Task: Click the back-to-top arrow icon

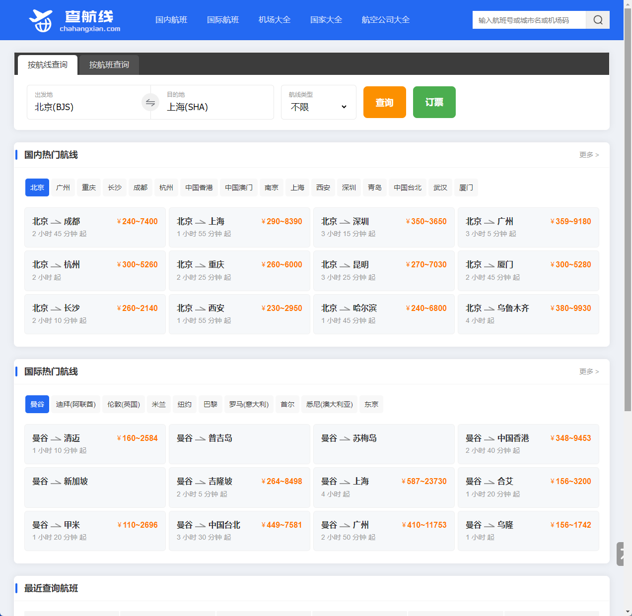Action: pyautogui.click(x=621, y=554)
